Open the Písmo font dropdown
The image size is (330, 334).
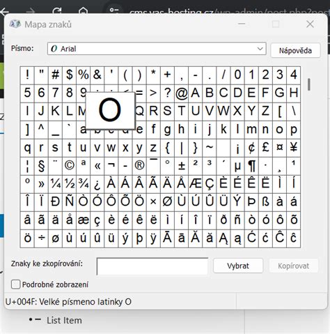click(157, 49)
